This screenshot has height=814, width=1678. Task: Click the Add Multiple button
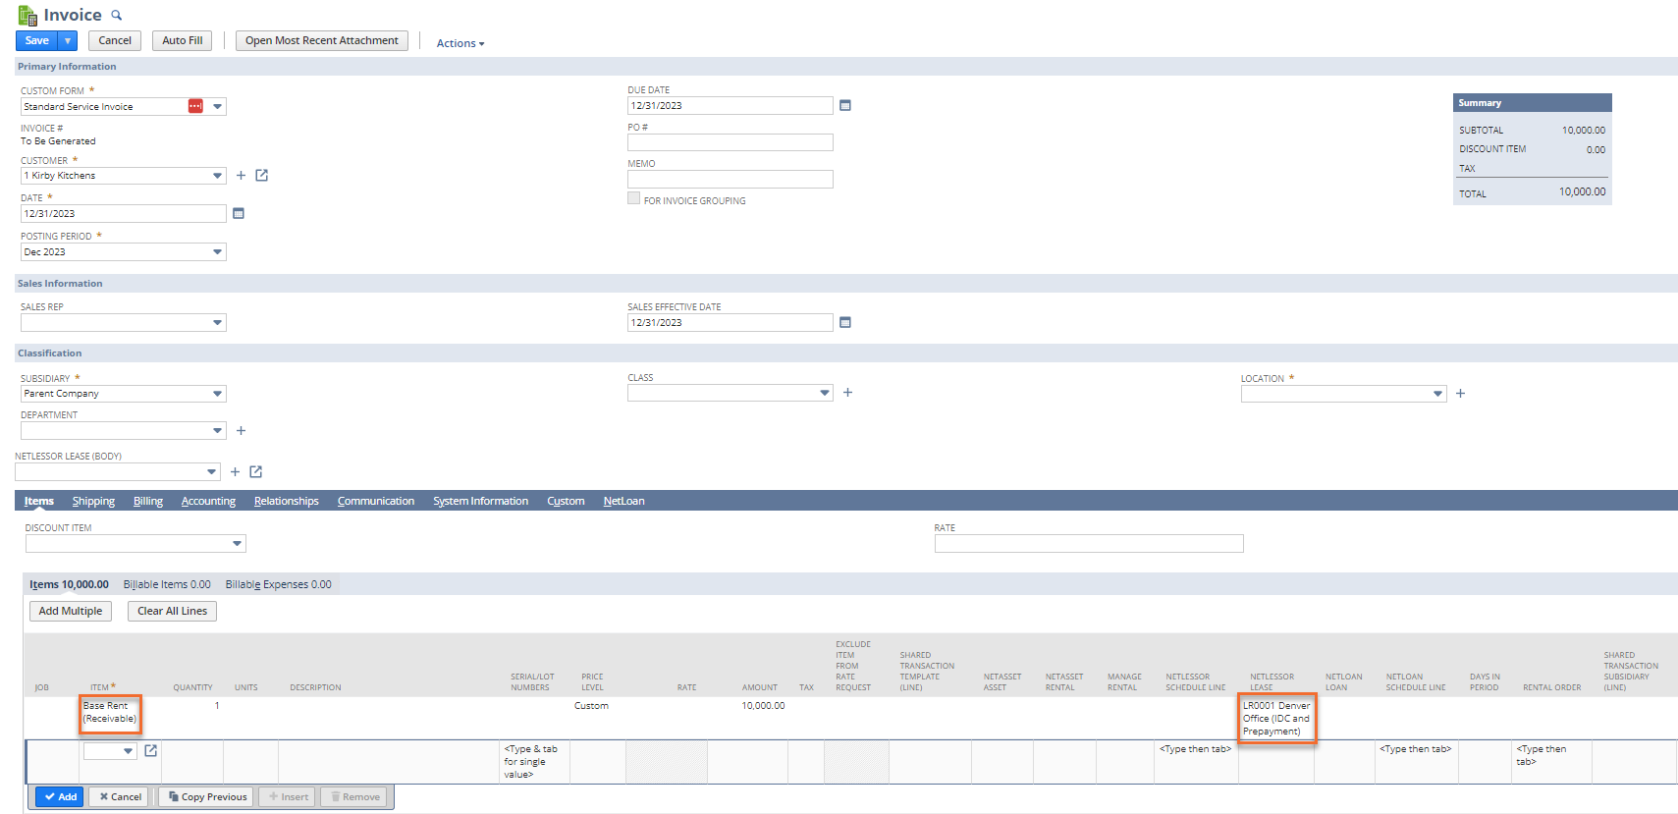point(70,611)
